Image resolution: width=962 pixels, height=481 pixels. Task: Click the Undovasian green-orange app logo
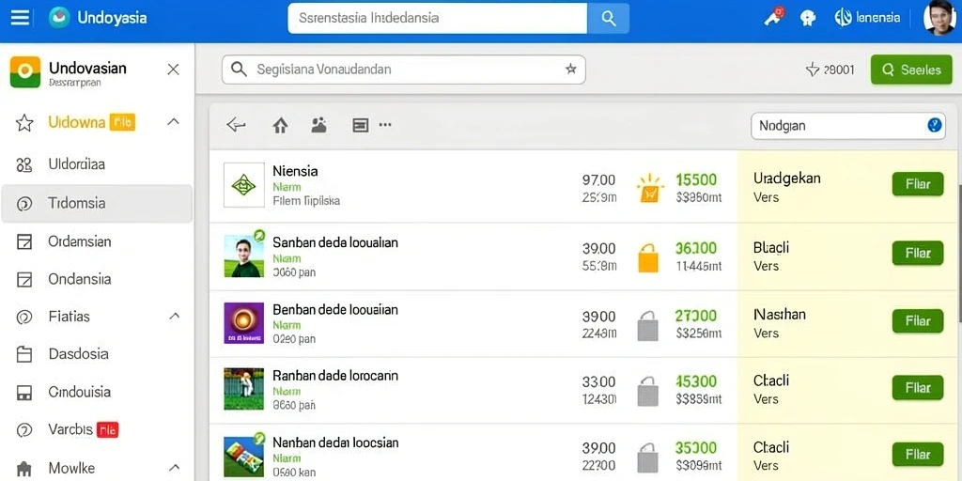pyautogui.click(x=25, y=71)
